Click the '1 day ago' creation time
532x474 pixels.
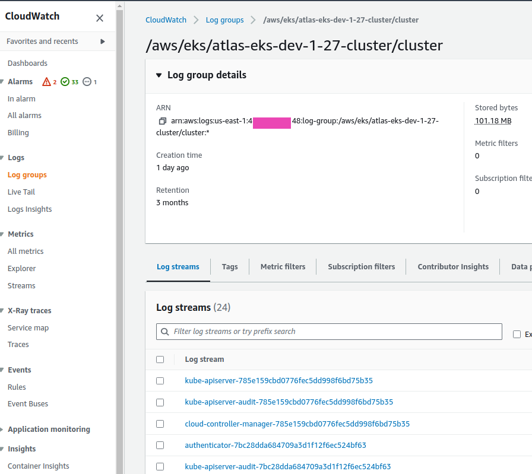[x=173, y=168]
